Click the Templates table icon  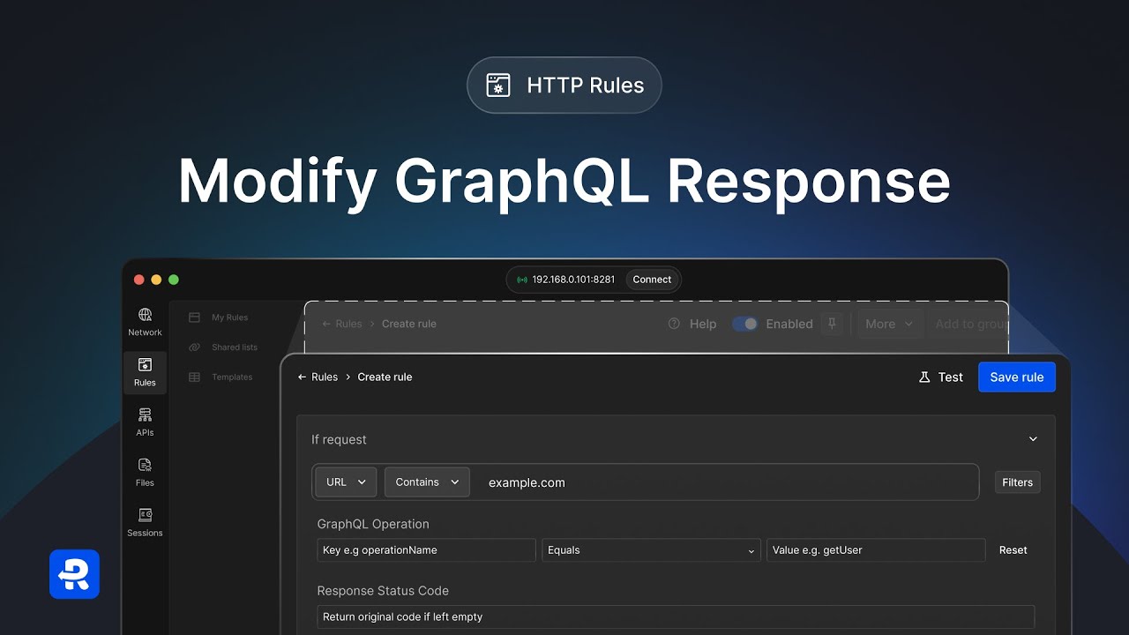click(194, 377)
